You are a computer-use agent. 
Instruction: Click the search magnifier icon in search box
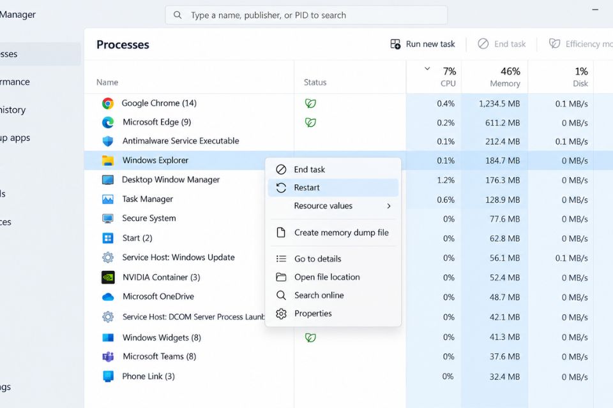[178, 15]
